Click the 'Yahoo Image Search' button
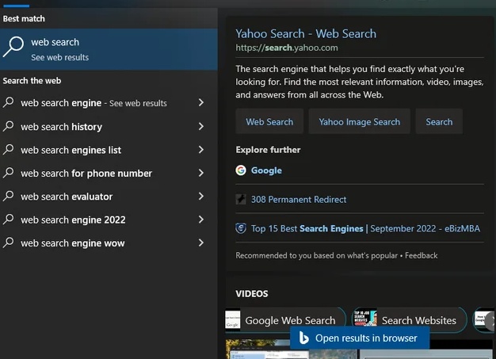496x359 pixels. click(x=360, y=121)
